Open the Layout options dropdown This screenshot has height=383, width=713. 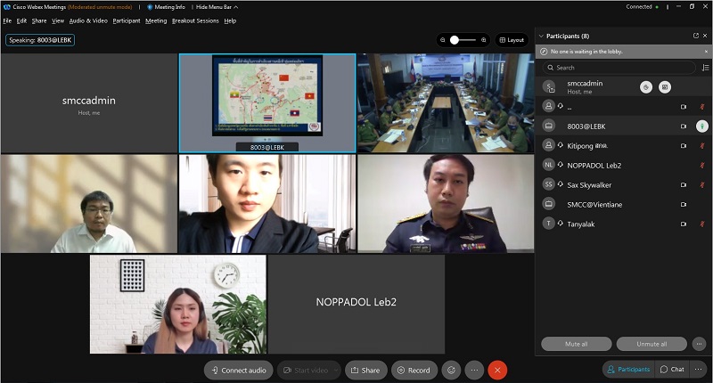512,40
